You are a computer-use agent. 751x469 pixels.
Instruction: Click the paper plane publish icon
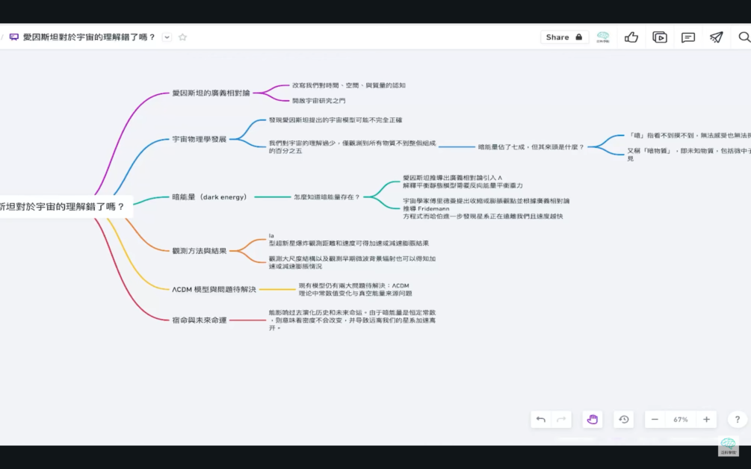[x=717, y=37]
